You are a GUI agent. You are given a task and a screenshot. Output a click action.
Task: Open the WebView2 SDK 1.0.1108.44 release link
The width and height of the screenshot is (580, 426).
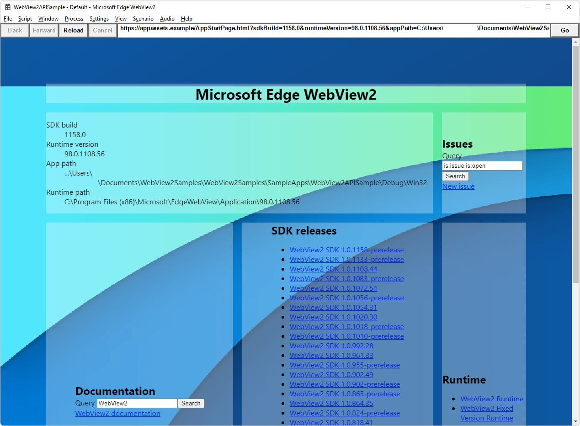coord(333,269)
